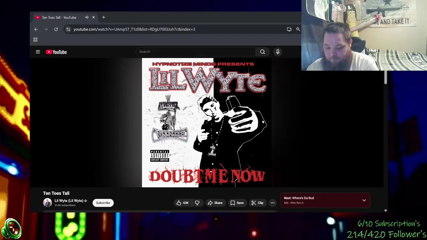This screenshot has height=240, width=427.
Task: Click the page vertical scrollbar thumb
Action: coord(385,78)
